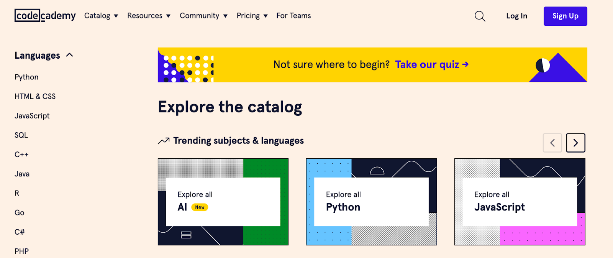
Task: Open the Explore all AI card
Action: (223, 202)
